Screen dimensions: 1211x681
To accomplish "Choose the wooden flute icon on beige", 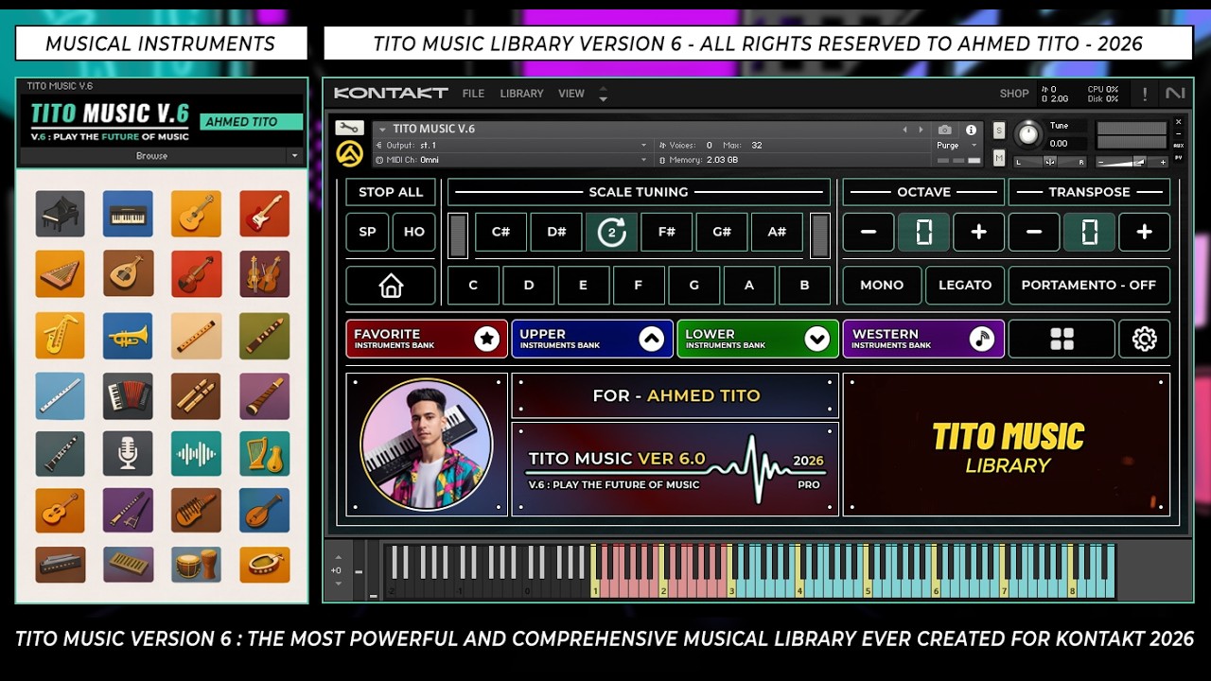I will point(196,336).
